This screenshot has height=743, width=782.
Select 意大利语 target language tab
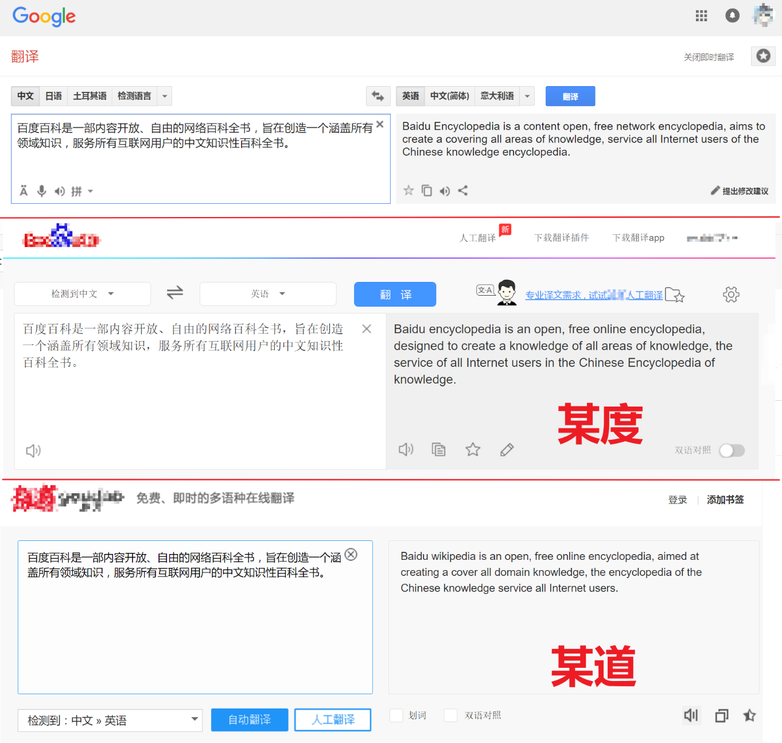coord(497,96)
